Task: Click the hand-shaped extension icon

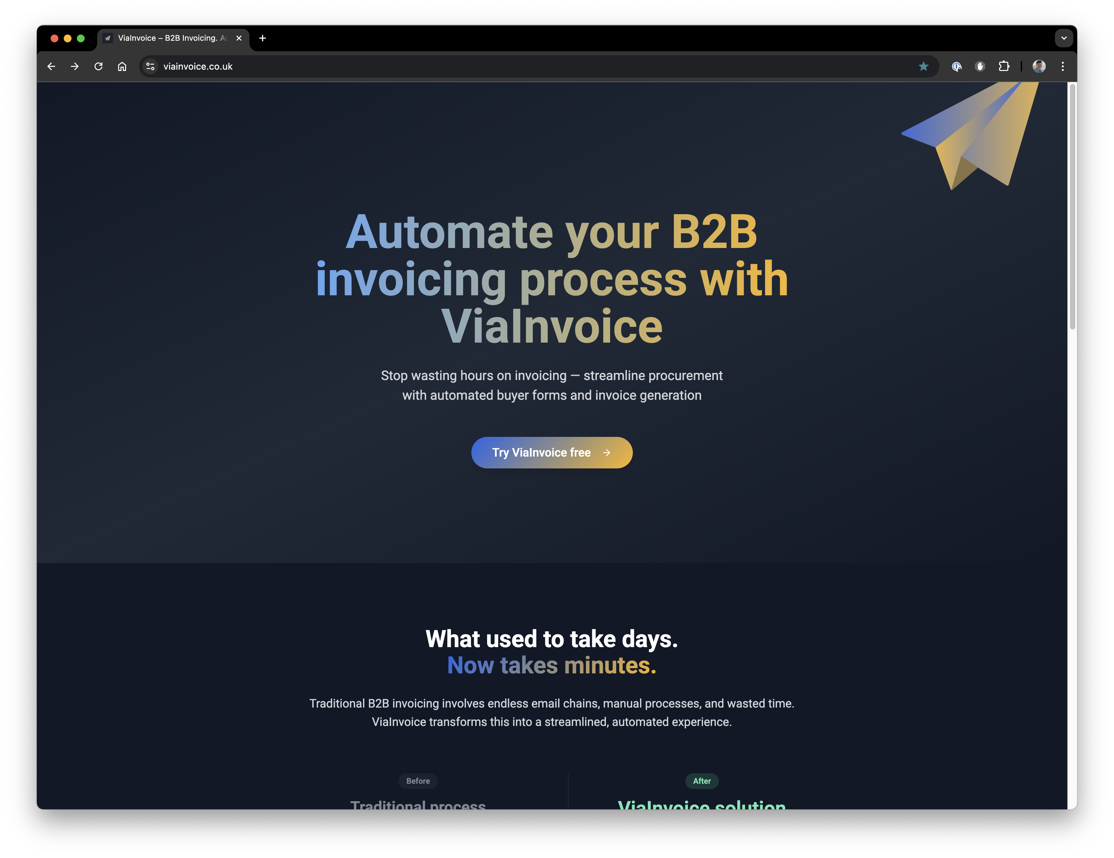Action: pyautogui.click(x=980, y=66)
